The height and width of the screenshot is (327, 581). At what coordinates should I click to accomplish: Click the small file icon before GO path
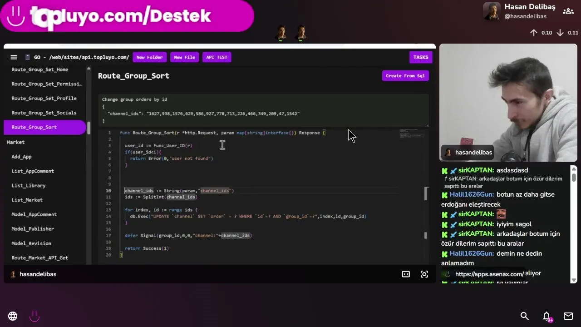28,57
